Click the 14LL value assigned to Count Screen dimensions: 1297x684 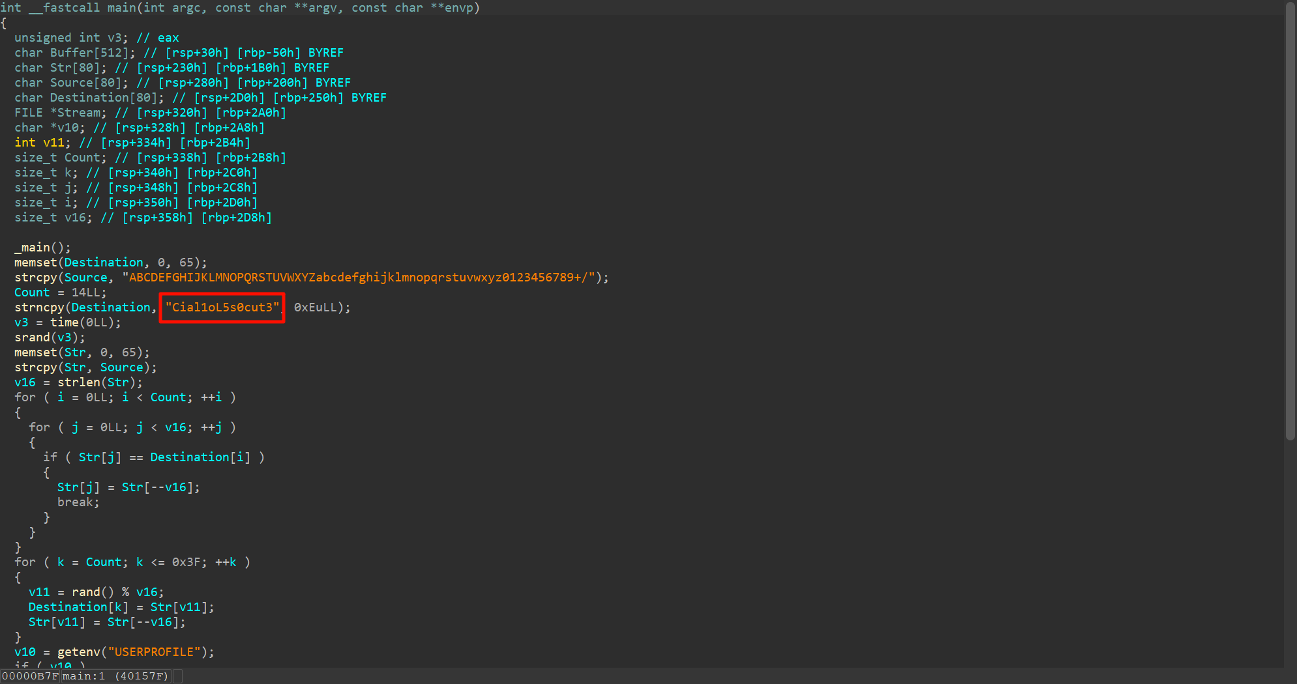click(x=88, y=292)
